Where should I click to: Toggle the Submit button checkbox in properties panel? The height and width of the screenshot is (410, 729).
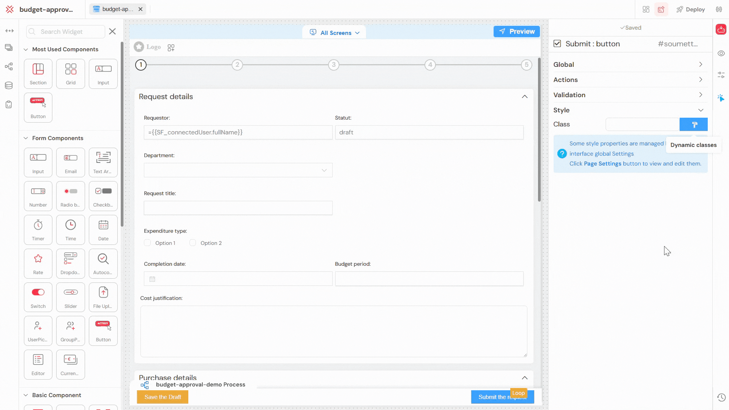tap(557, 43)
